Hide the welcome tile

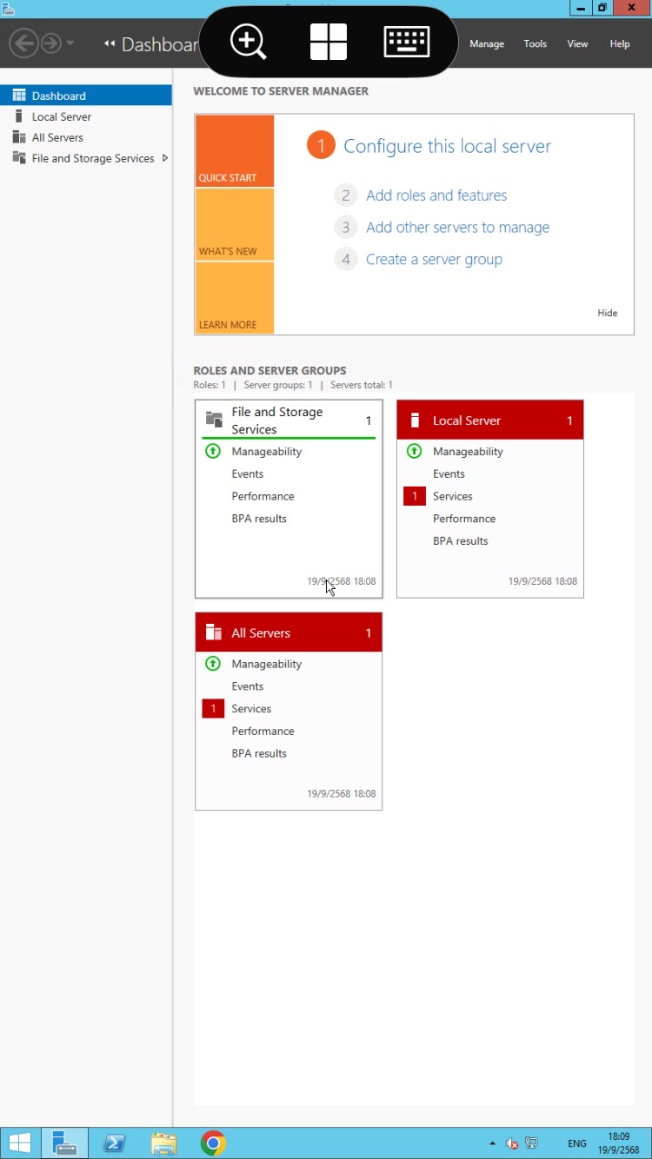click(607, 313)
